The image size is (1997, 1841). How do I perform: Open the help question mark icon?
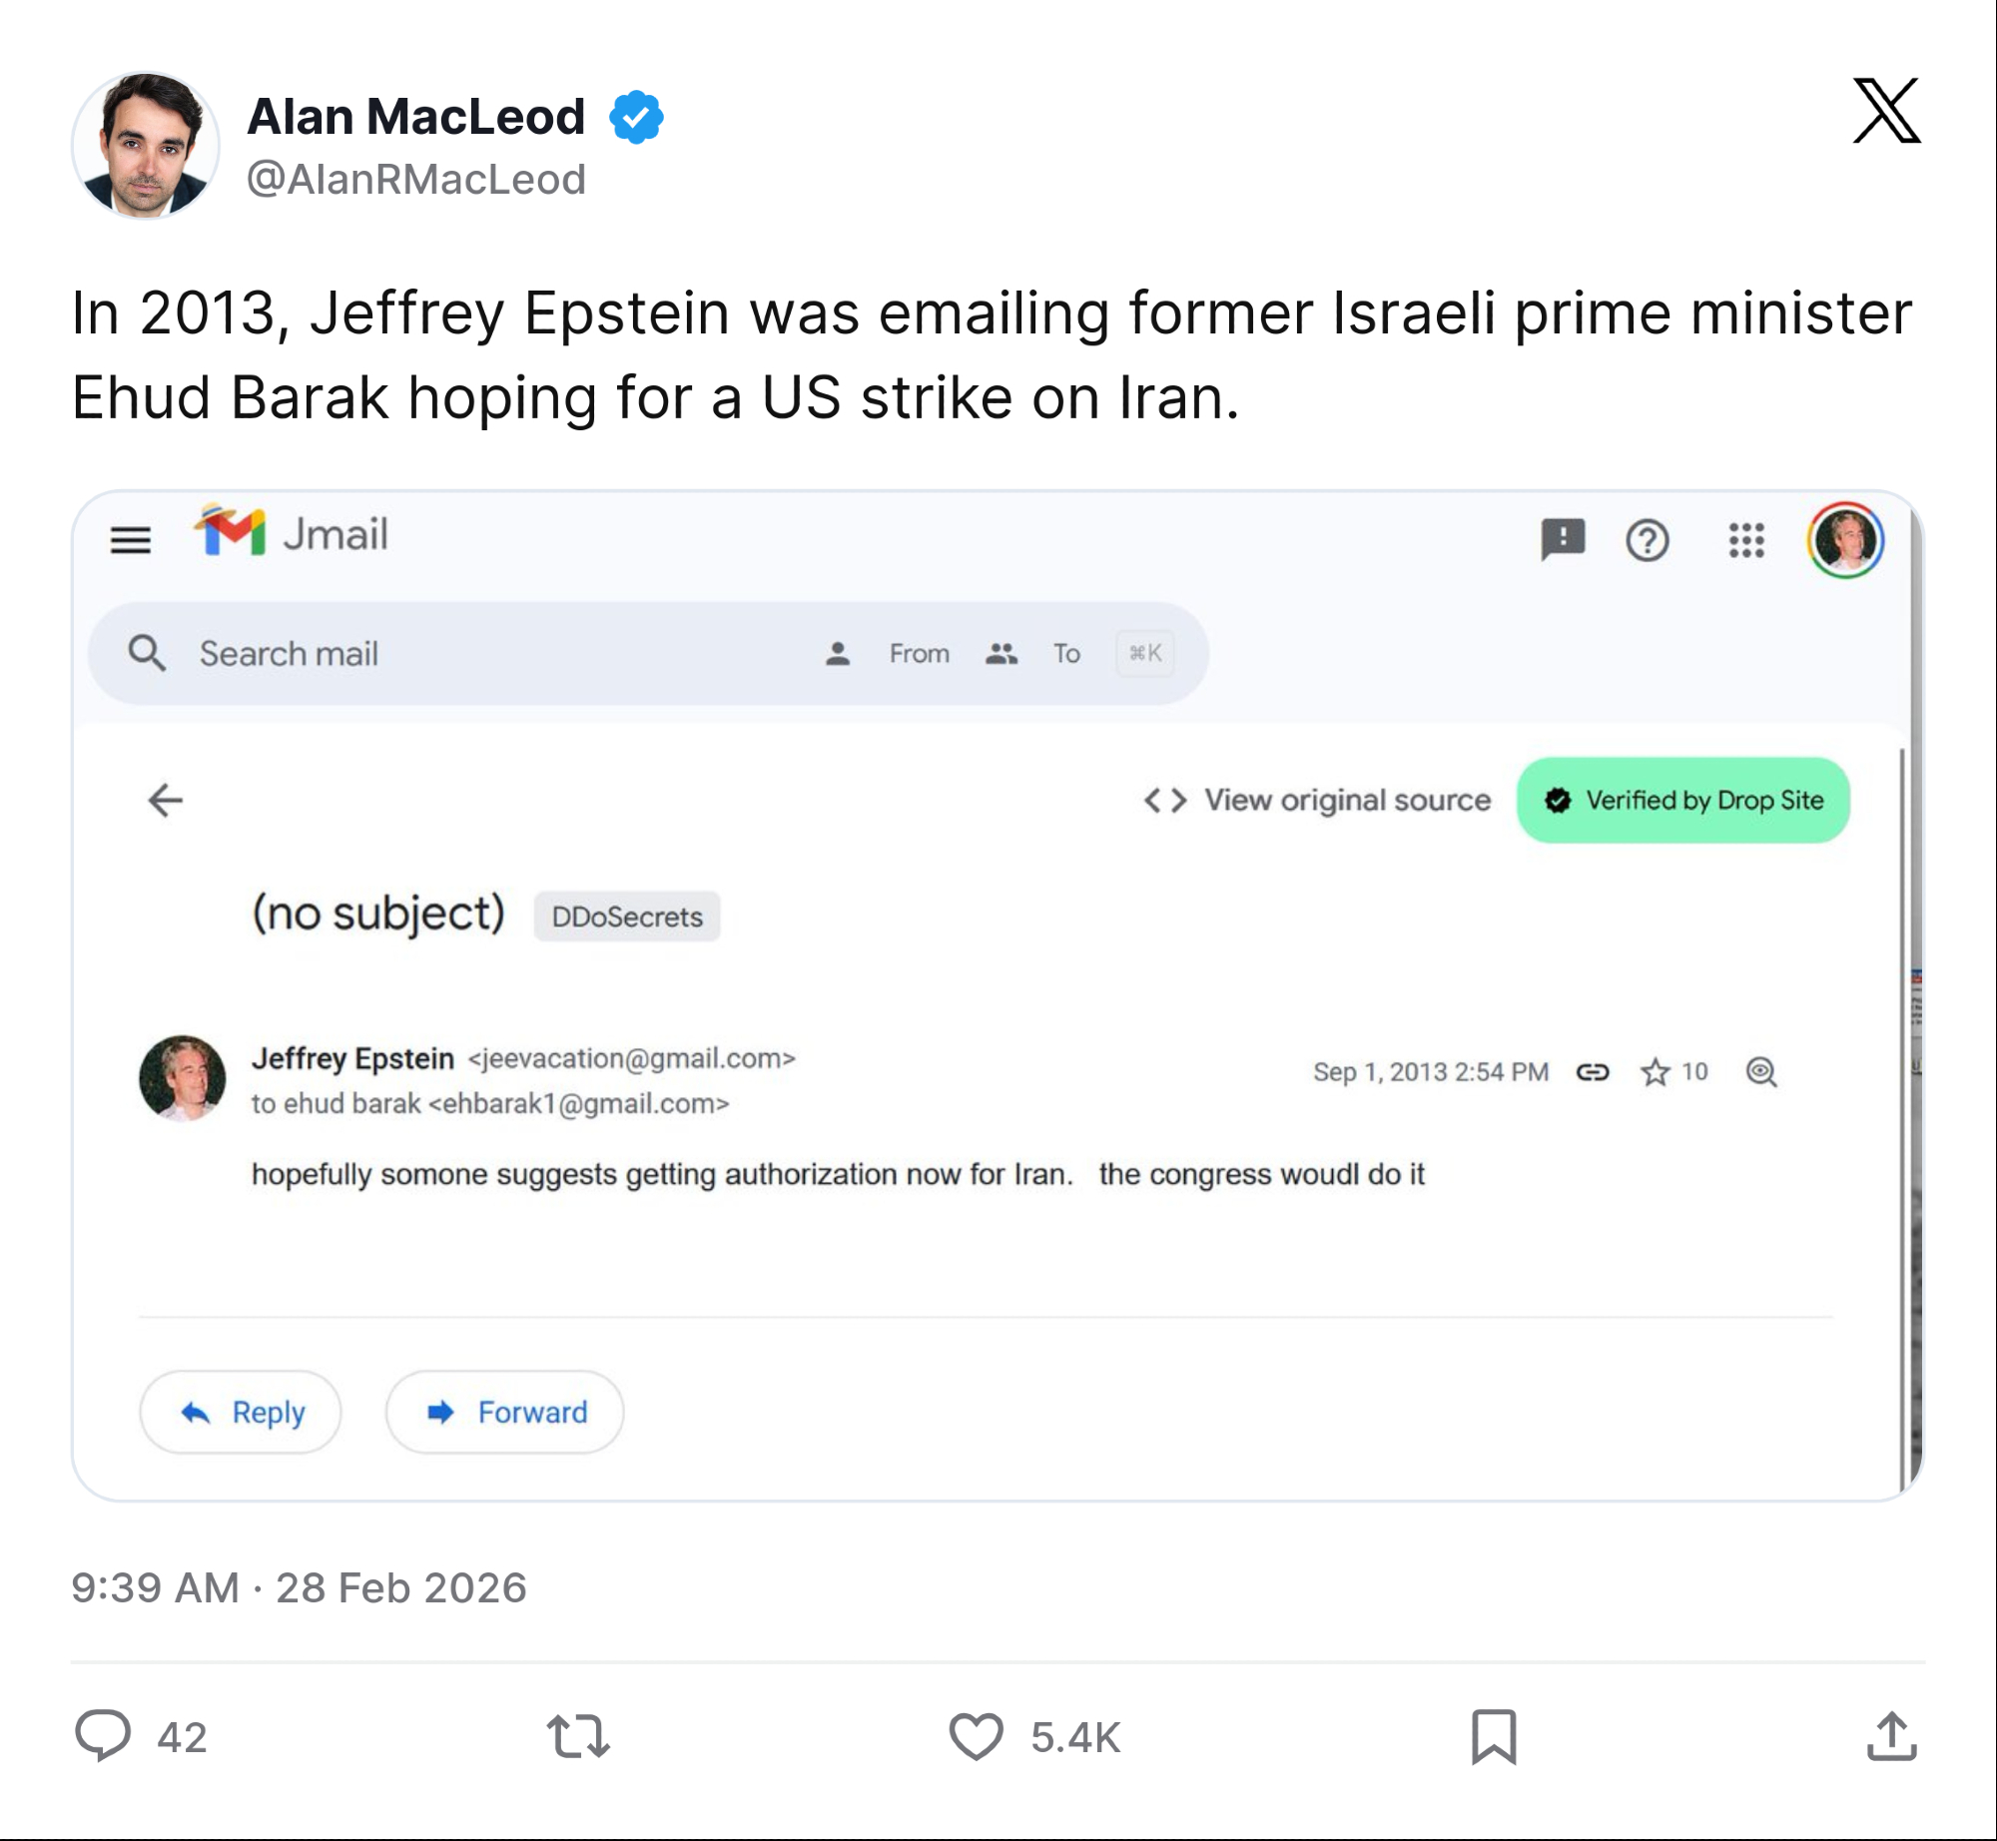pos(1647,540)
